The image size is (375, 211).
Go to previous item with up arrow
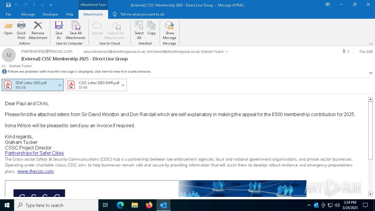[x=34, y=5]
